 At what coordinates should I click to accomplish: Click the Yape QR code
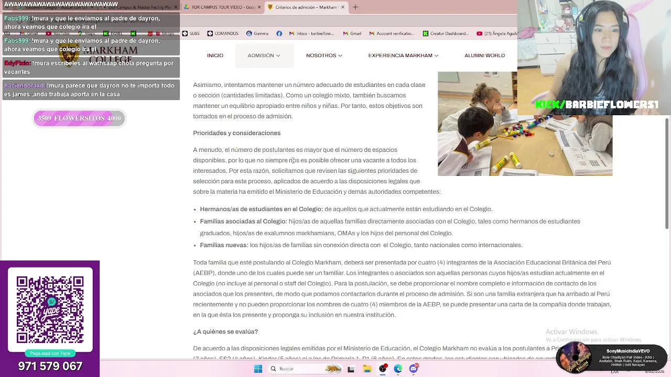click(x=50, y=310)
